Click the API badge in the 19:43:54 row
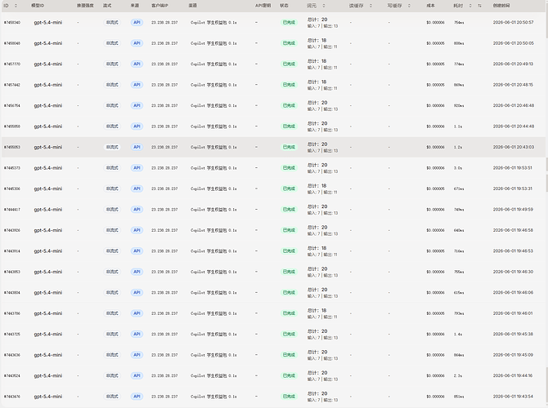Screen dimensions: 548x408 (x=137, y=397)
